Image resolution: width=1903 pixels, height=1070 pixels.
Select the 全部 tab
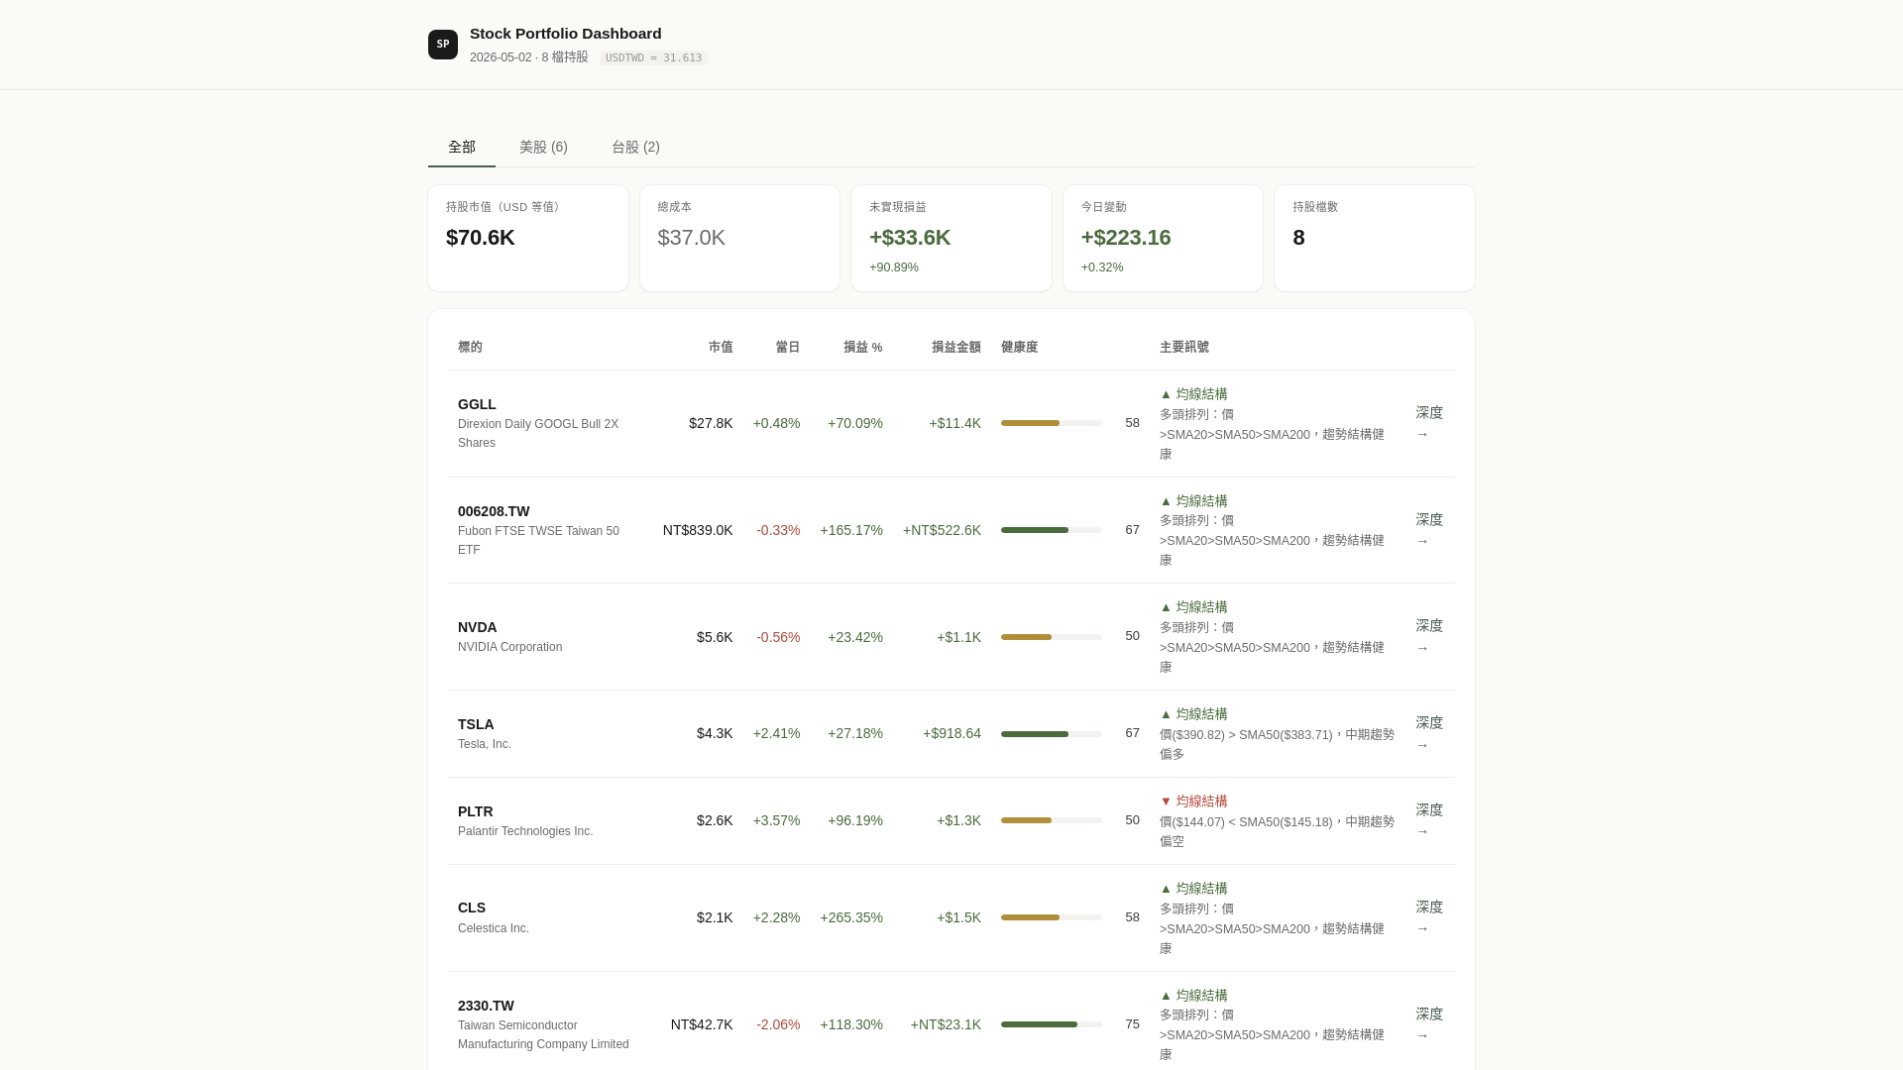(462, 147)
